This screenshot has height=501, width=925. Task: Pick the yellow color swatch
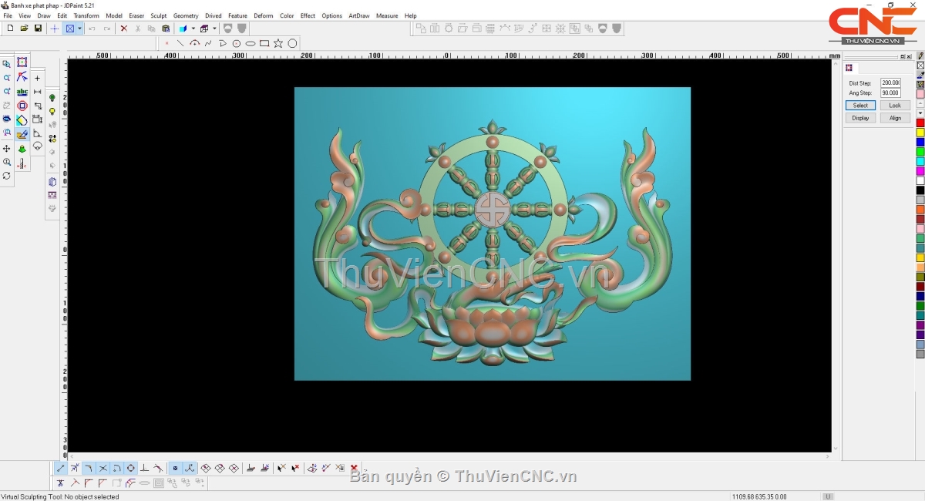click(x=920, y=133)
